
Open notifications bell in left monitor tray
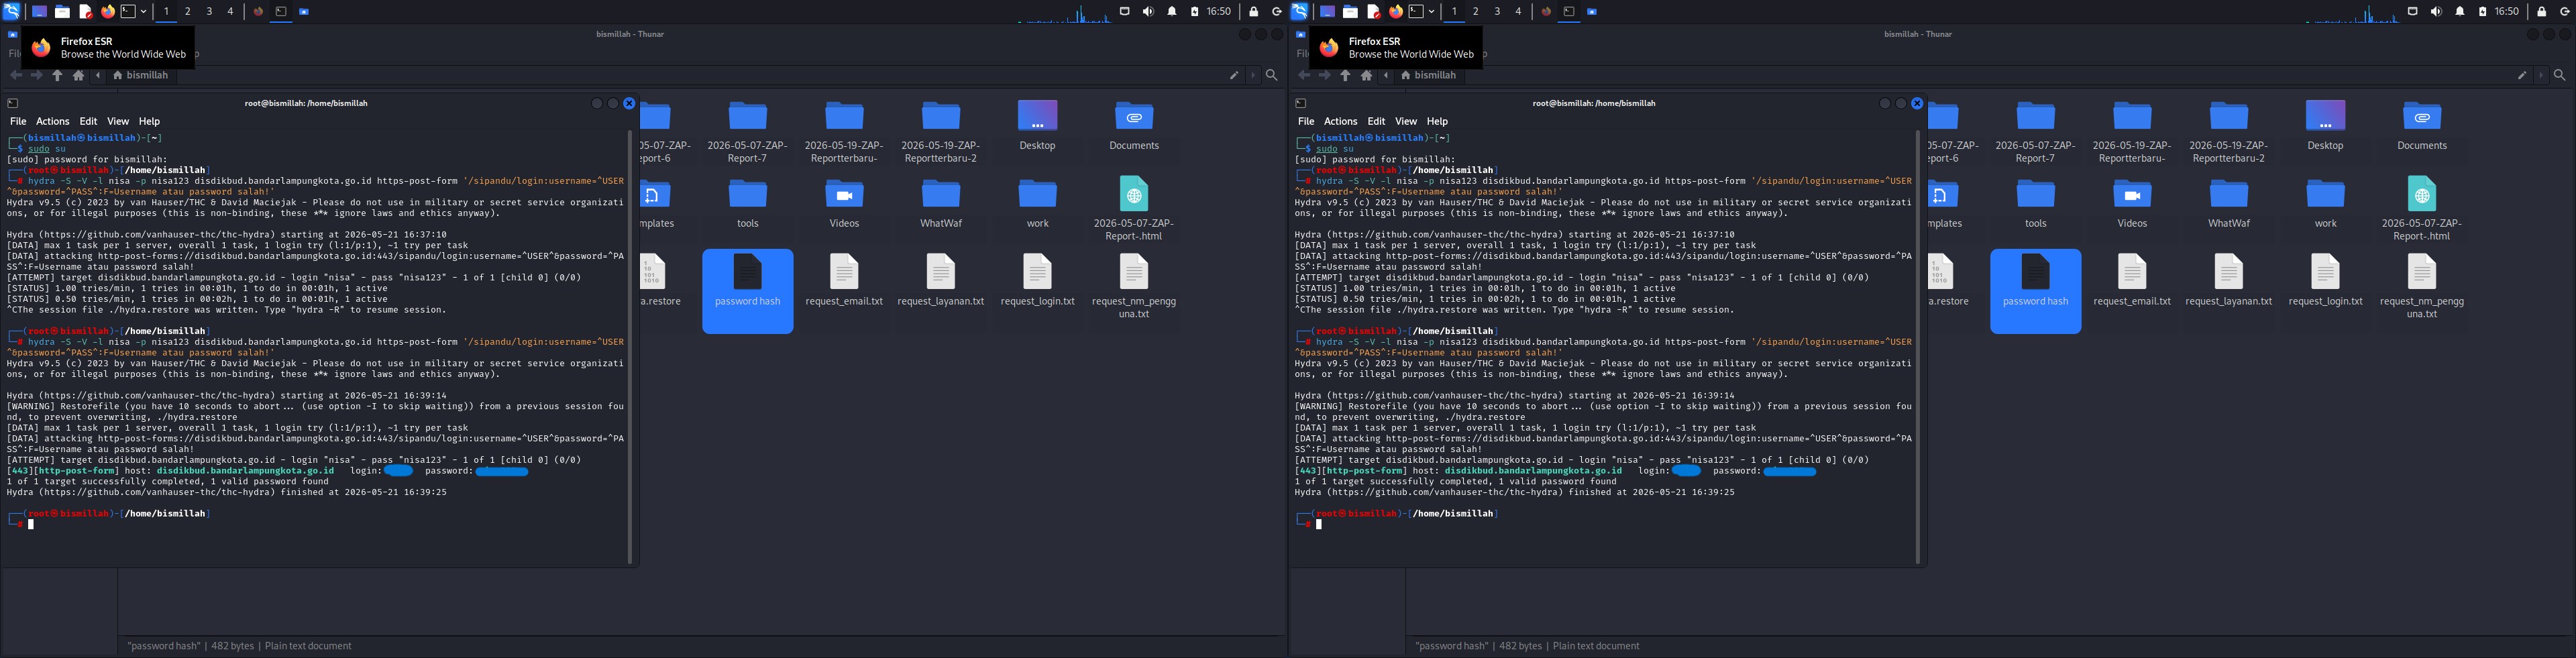(x=1172, y=12)
